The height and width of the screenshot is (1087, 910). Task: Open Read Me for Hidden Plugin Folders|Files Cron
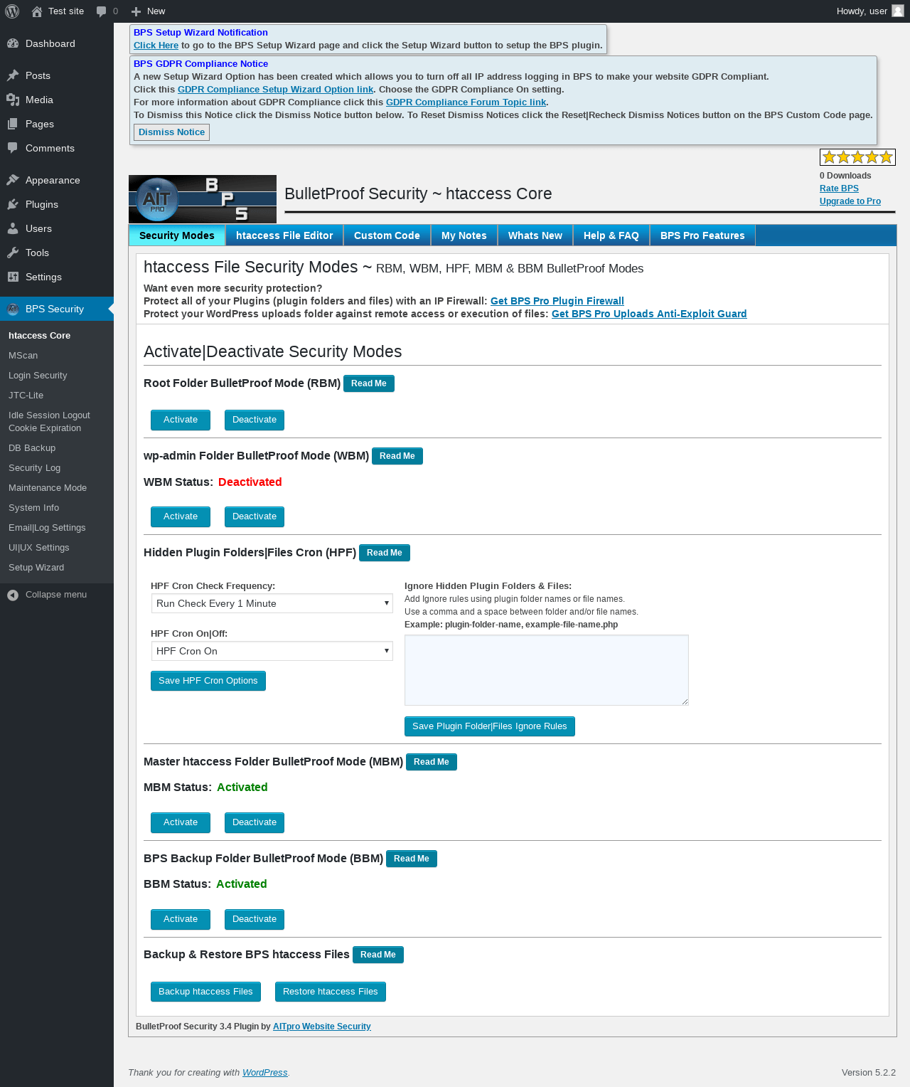(x=385, y=553)
